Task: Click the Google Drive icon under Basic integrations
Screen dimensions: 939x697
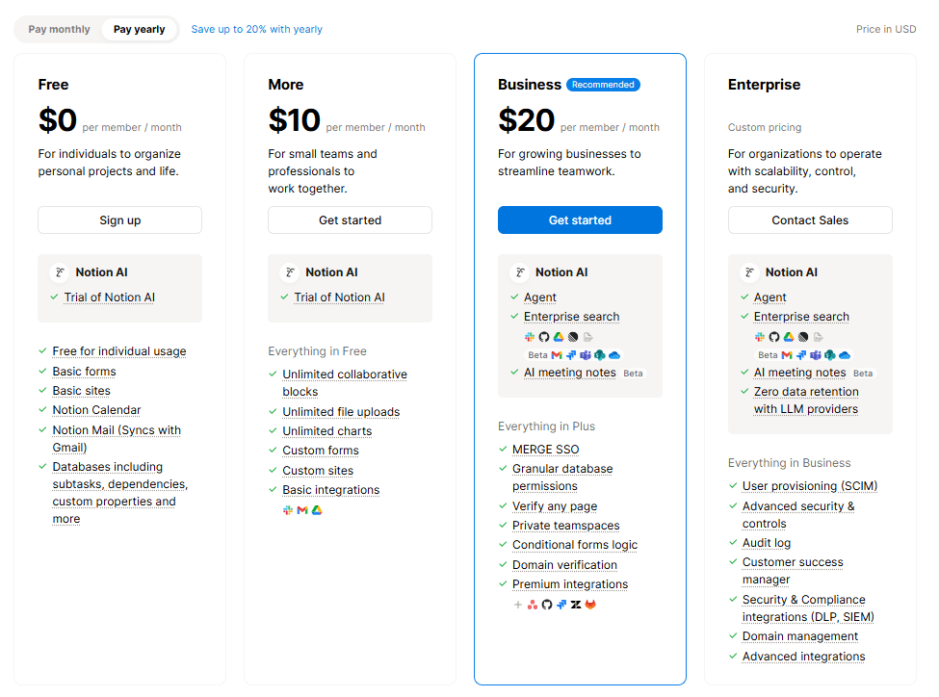Action: coord(317,510)
